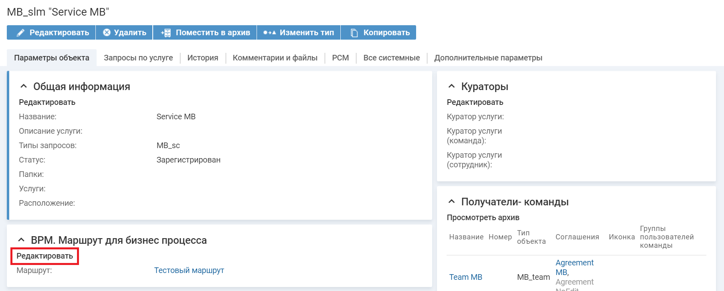Select the Все системные tab

(x=392, y=58)
